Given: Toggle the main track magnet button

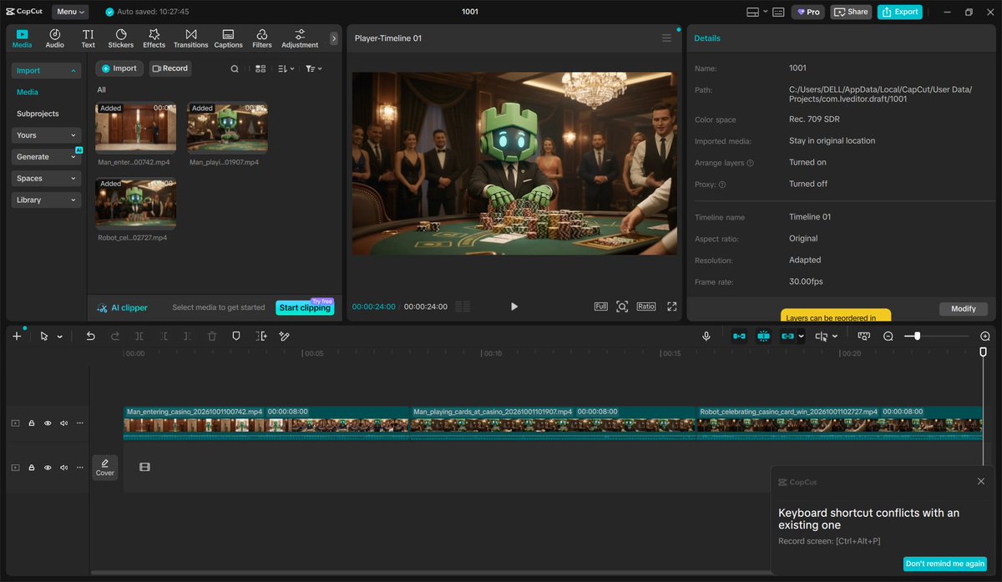Looking at the screenshot, I should [739, 336].
